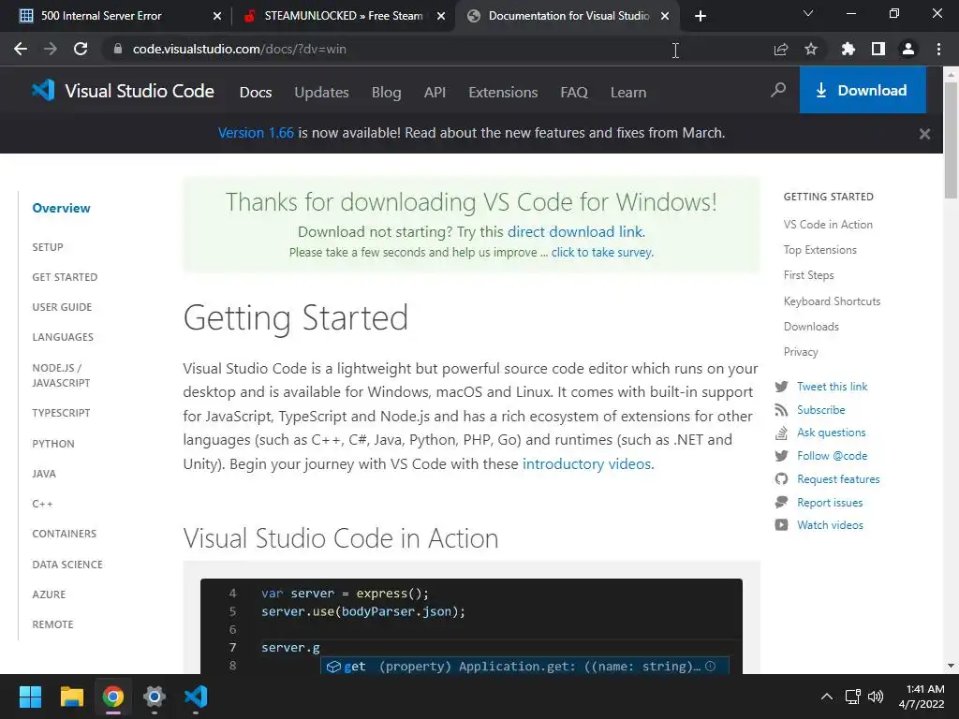Expand the GET STARTED sidebar section

click(x=65, y=277)
